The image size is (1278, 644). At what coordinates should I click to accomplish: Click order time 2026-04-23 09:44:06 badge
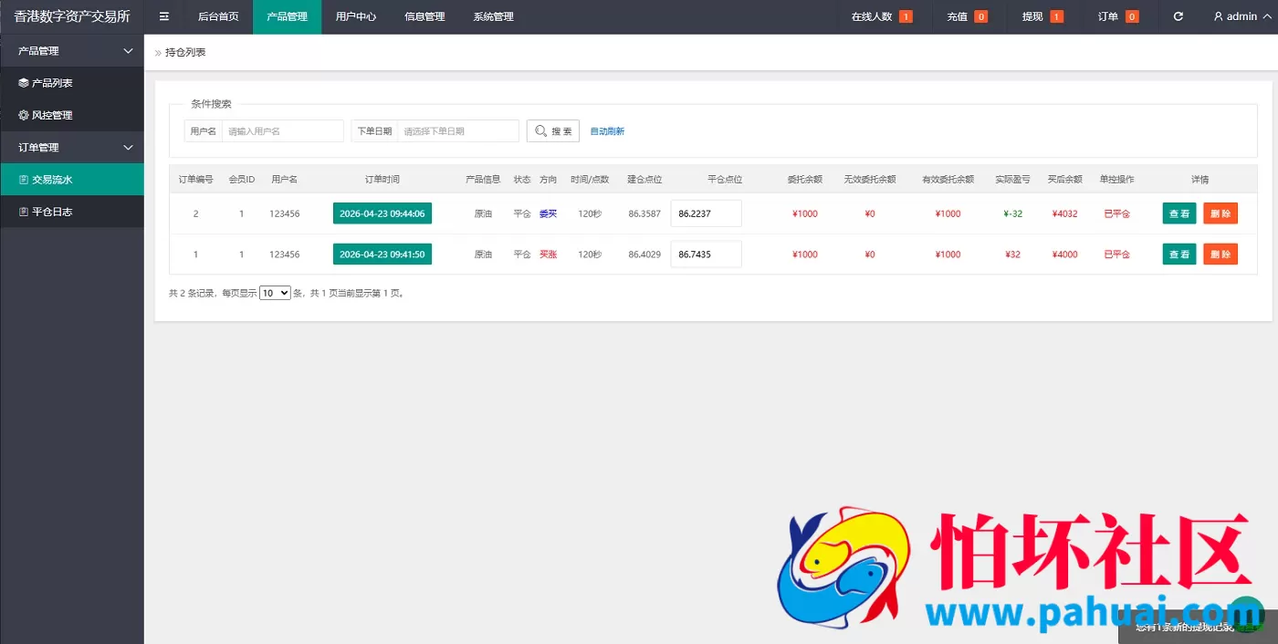tap(382, 213)
